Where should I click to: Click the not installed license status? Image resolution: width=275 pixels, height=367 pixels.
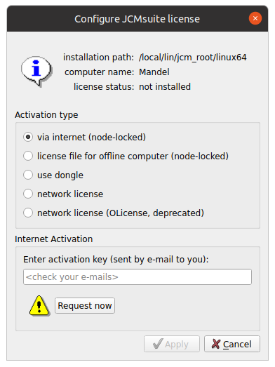tap(165, 87)
